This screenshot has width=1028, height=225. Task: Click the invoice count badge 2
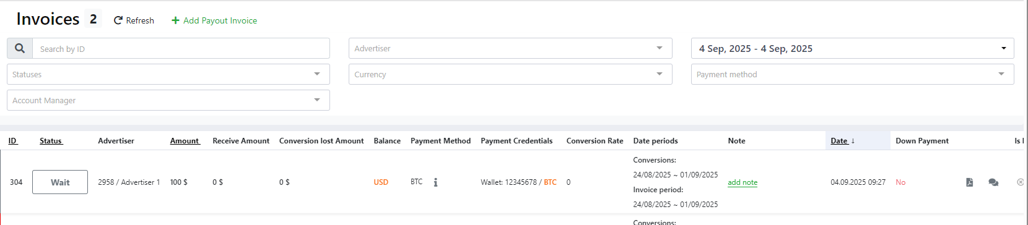click(93, 19)
